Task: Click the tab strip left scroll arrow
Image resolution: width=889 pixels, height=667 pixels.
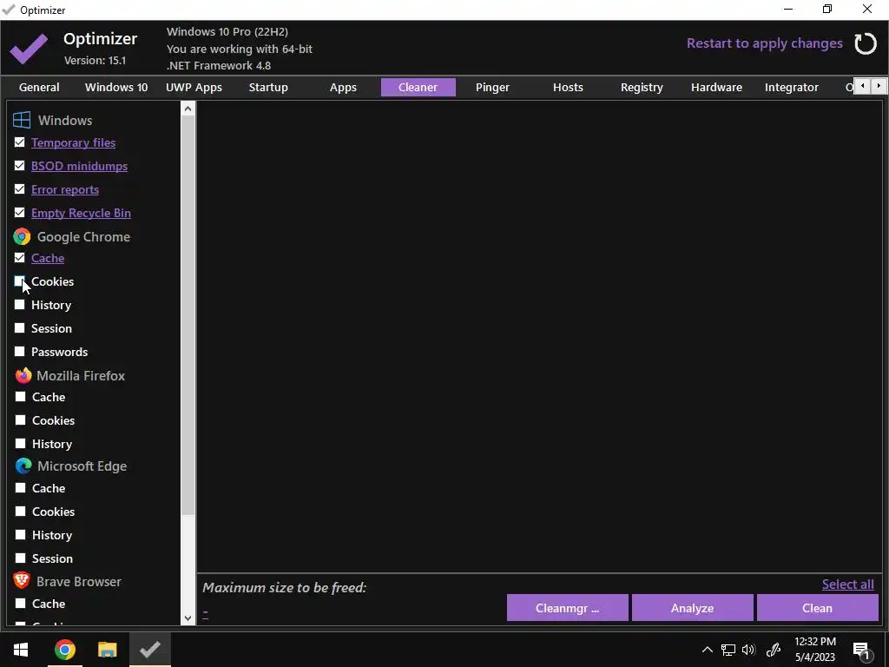Action: (862, 86)
